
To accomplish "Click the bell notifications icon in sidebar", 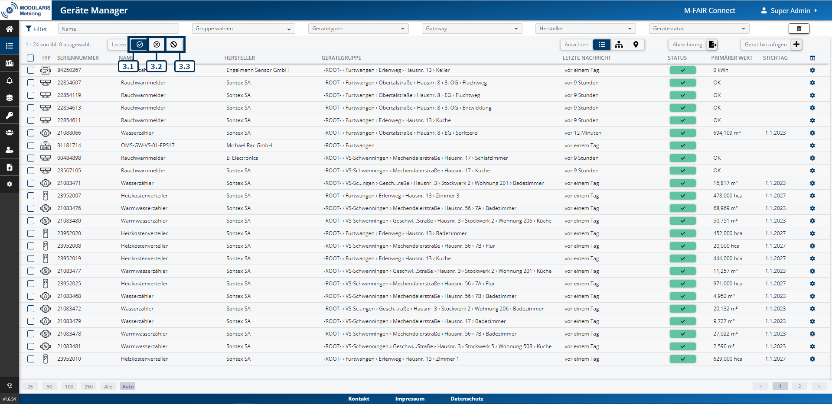I will pos(9,81).
